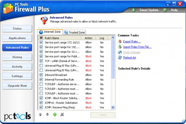186x124 pixels.
Task: Click the Refresh list icon
Action: tap(120, 58)
